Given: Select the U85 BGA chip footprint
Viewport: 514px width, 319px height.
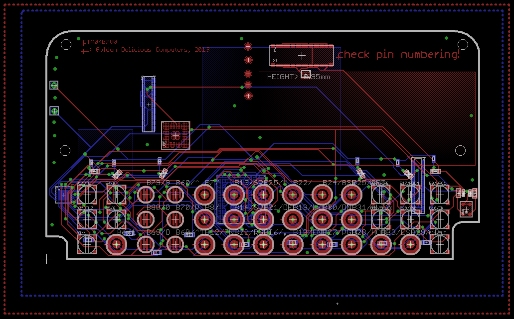Looking at the screenshot, I should tap(175, 135).
